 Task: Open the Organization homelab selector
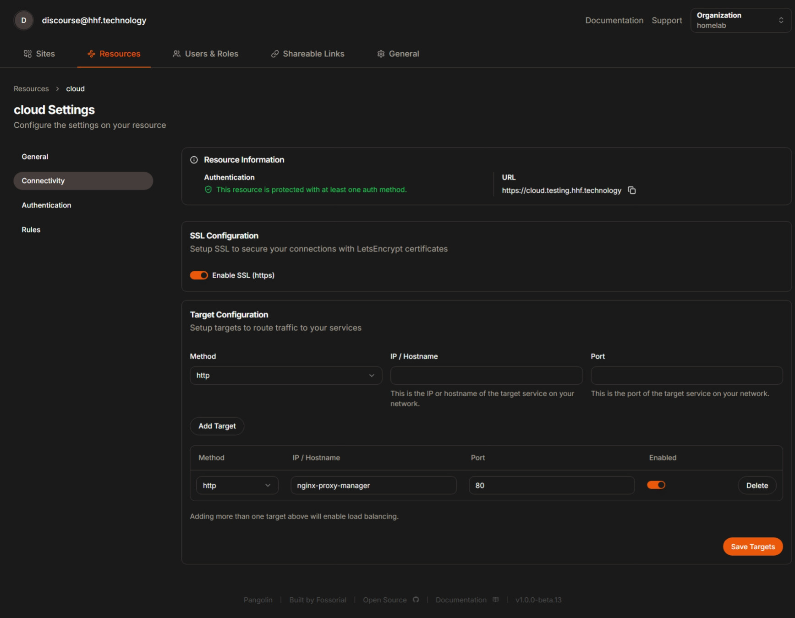click(x=740, y=20)
